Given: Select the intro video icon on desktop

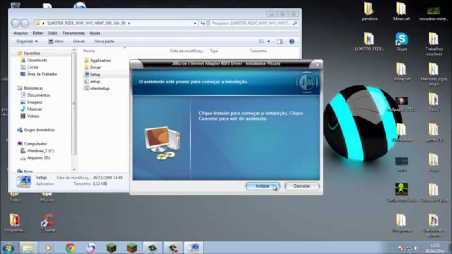Looking at the screenshot, I should coord(402,164).
